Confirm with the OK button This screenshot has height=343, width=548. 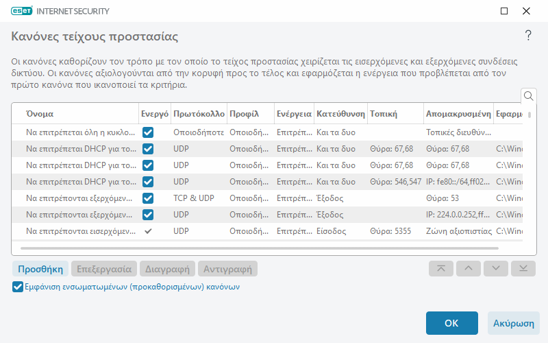pyautogui.click(x=451, y=323)
